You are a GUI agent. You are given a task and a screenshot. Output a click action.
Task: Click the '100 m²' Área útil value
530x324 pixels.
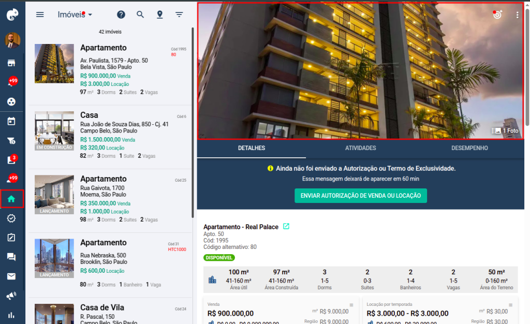point(239,272)
